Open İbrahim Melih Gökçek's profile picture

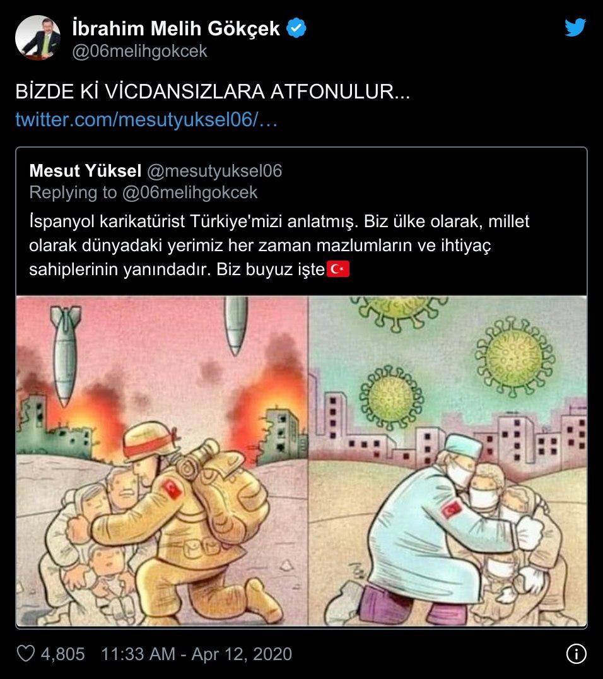click(x=38, y=38)
